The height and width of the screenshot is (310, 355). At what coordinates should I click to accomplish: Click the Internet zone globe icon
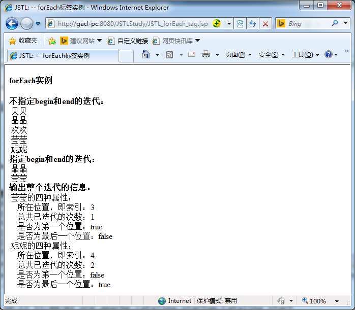[162, 301]
